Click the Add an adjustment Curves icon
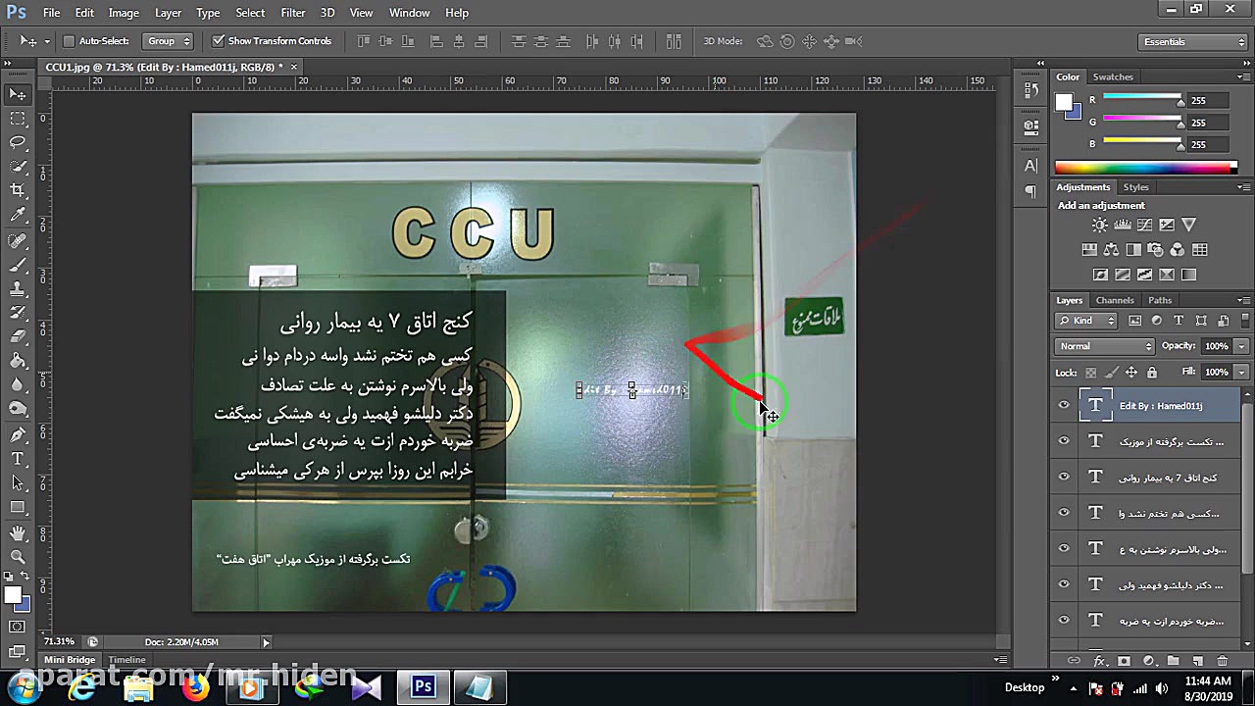 [x=1145, y=225]
